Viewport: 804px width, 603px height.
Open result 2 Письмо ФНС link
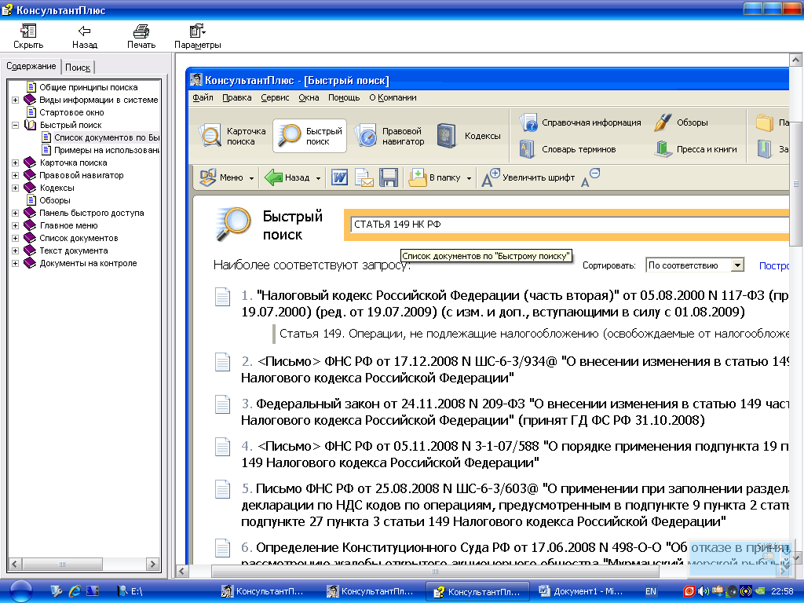(514, 370)
